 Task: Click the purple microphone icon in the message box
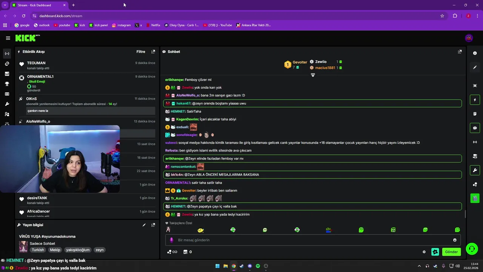171,240
